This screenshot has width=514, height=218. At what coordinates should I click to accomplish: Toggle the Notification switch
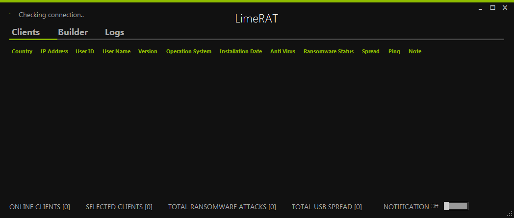coord(456,206)
